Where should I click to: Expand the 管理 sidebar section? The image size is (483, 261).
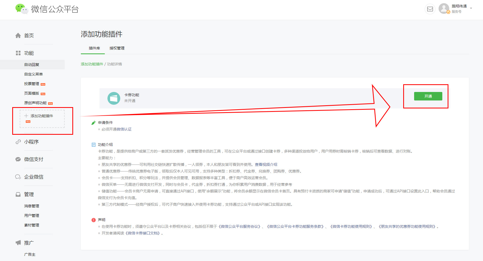[x=29, y=195]
